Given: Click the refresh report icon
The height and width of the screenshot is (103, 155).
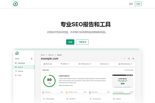Looking at the screenshot, I should [x=129, y=58].
